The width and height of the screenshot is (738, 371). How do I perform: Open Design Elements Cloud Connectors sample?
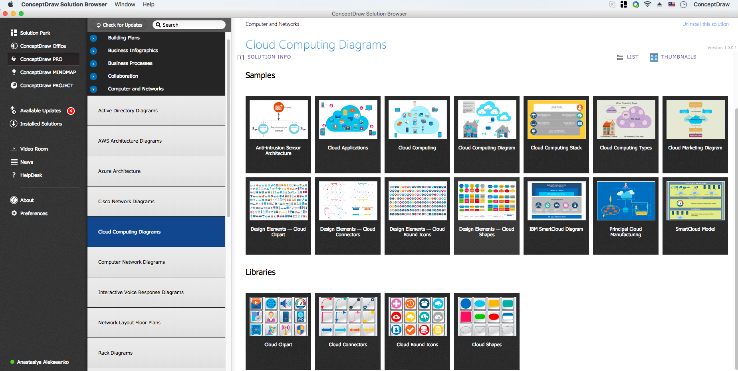[x=348, y=216]
